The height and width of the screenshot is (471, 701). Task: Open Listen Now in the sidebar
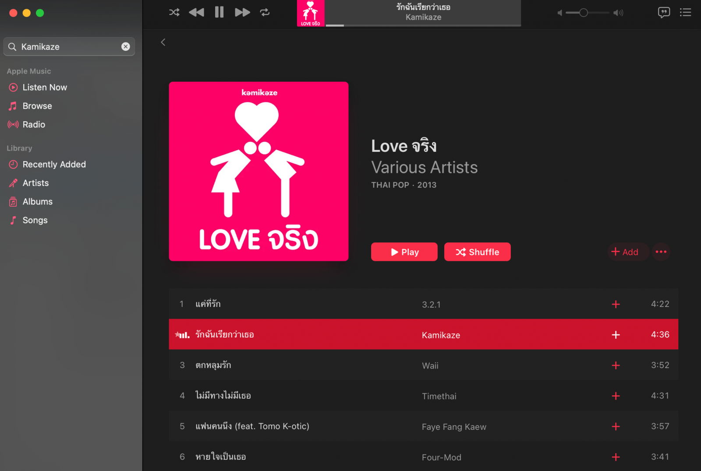click(45, 88)
